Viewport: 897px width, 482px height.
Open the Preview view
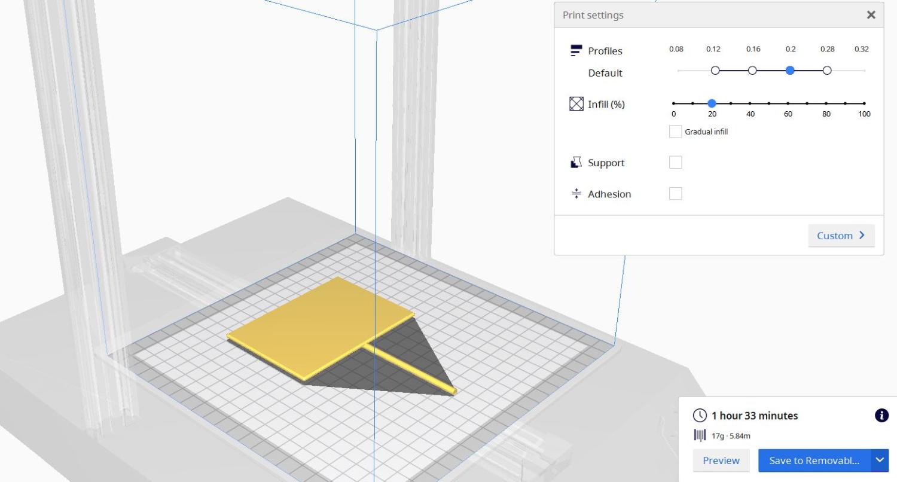tap(721, 460)
